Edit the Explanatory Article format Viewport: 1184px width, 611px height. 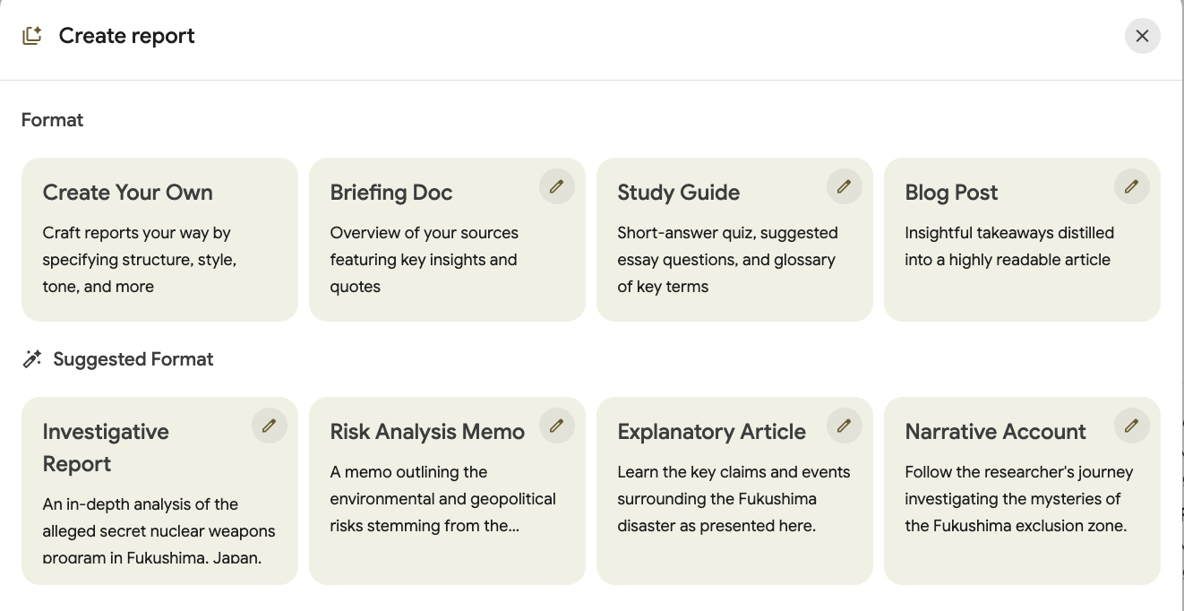click(x=844, y=426)
